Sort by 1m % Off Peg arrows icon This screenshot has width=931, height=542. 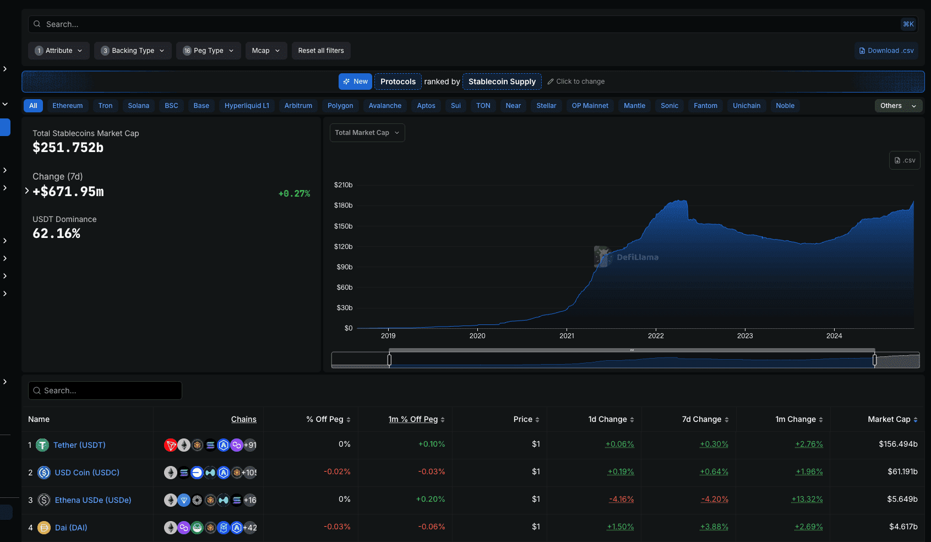[x=443, y=420]
